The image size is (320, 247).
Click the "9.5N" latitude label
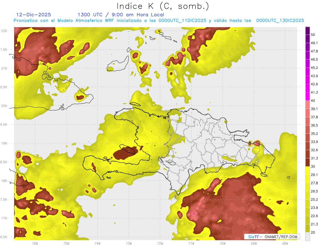(4, 125)
